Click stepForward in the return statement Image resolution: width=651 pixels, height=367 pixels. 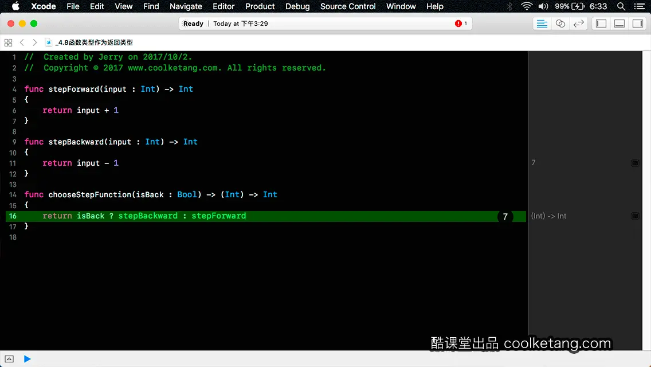[219, 216]
